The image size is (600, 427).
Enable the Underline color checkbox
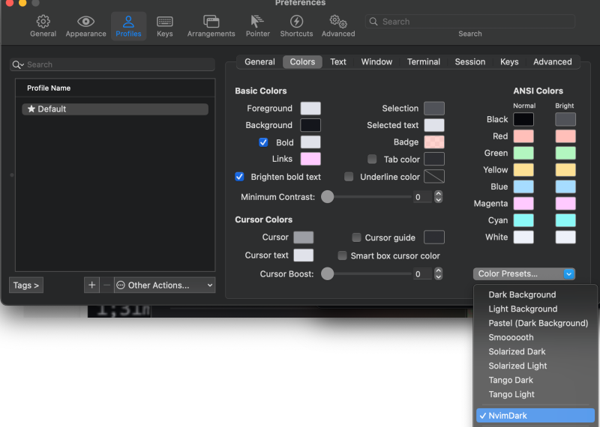(349, 177)
